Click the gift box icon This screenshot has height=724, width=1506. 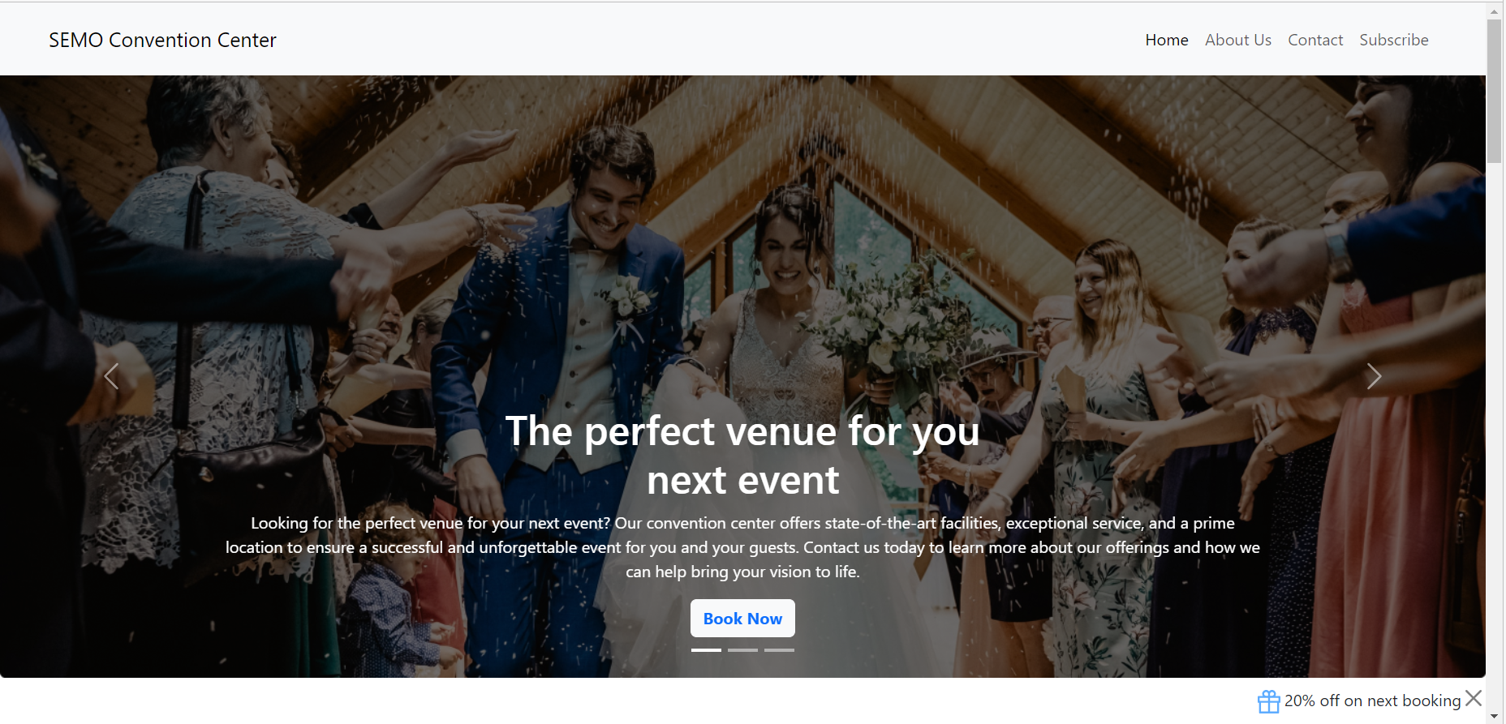click(x=1269, y=701)
